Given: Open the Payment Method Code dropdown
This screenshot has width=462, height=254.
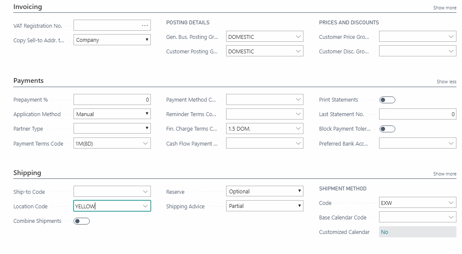Looking at the screenshot, I should click(298, 99).
